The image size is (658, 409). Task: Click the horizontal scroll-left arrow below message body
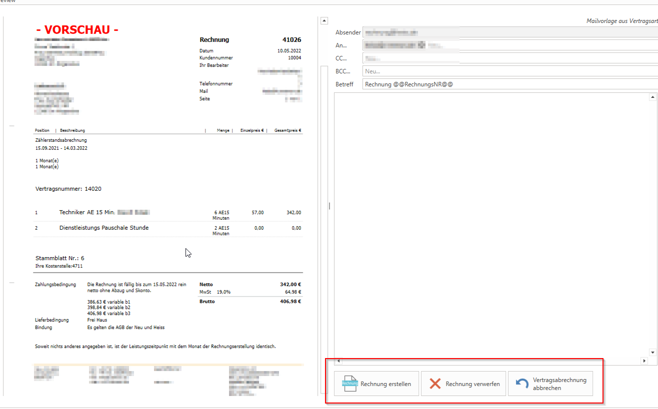[338, 361]
